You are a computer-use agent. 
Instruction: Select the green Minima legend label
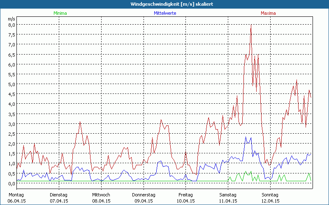pos(60,13)
